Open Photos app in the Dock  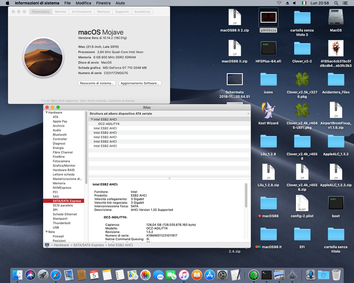(x=145, y=275)
